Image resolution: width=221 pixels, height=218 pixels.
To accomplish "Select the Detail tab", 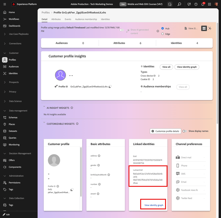I will (44, 19).
